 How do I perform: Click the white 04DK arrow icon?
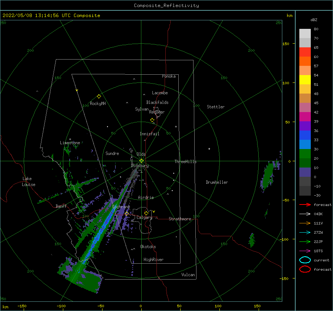coord(305,214)
